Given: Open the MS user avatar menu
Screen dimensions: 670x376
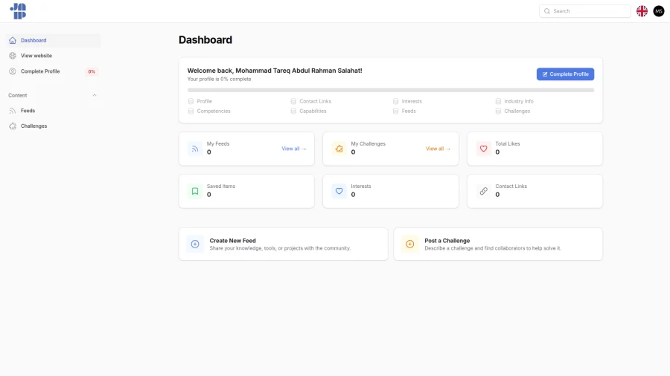Looking at the screenshot, I should pos(659,11).
